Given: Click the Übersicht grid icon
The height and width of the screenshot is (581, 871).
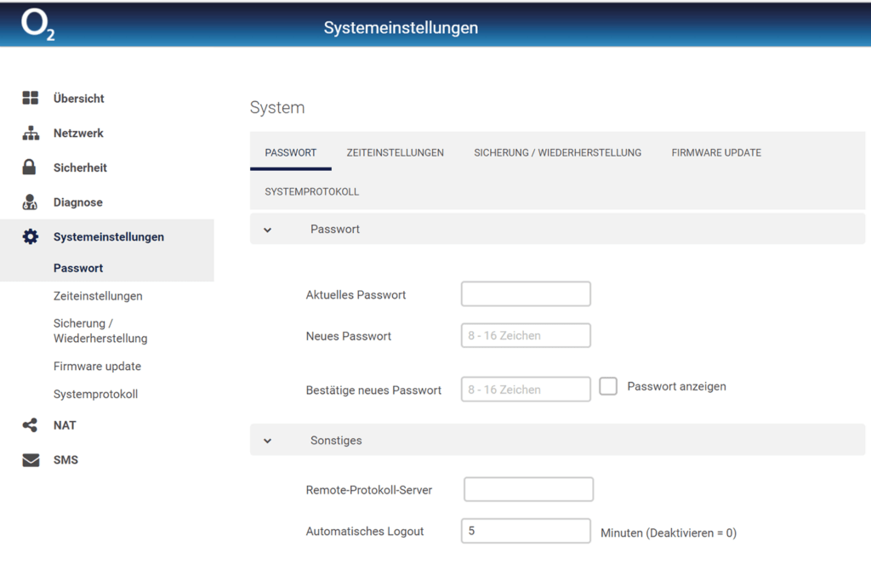Looking at the screenshot, I should [x=31, y=99].
